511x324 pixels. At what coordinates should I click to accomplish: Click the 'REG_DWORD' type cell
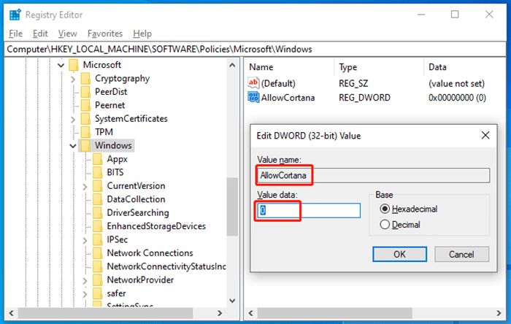click(x=364, y=97)
